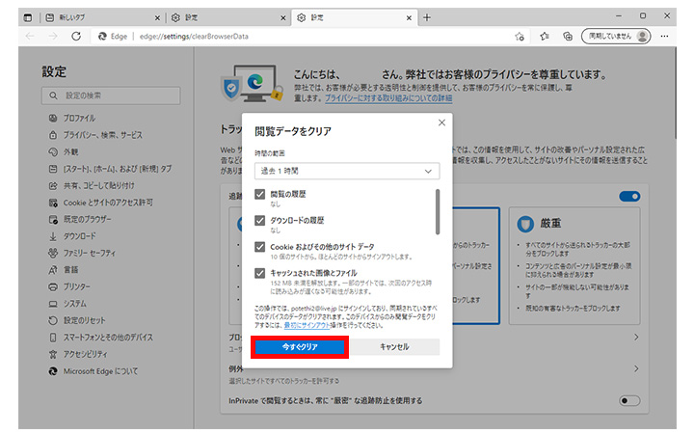The height and width of the screenshot is (434, 694).
Task: Turn off the tracking prevention toggle
Action: [x=629, y=196]
